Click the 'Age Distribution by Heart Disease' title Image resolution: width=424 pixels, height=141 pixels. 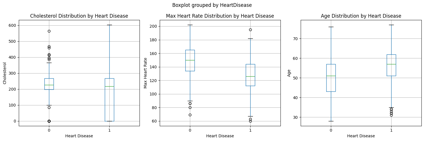click(x=361, y=16)
